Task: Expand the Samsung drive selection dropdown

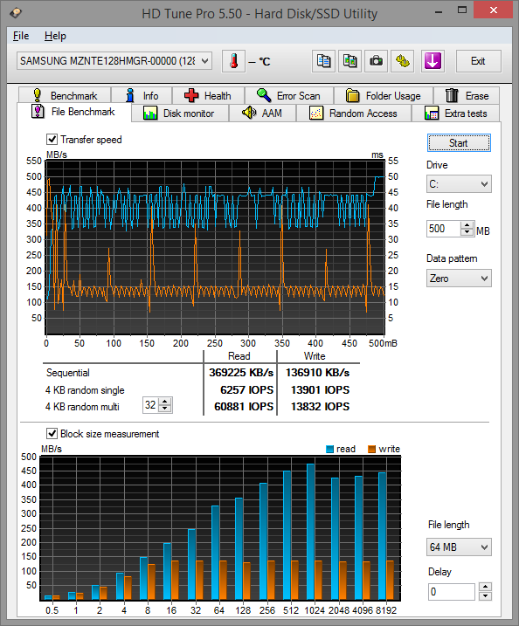Action: coord(205,61)
